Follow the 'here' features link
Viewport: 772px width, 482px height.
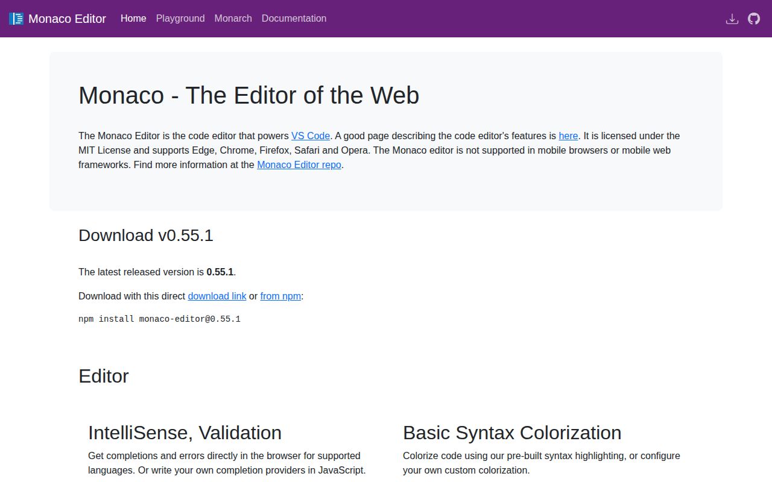click(568, 136)
